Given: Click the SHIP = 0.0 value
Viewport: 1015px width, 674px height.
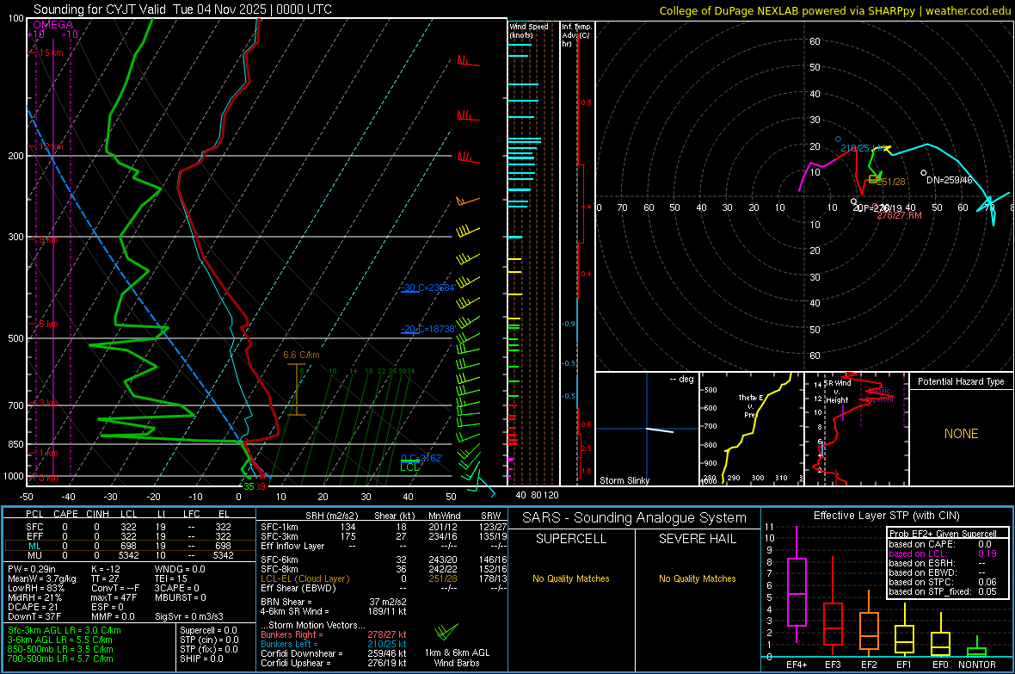Looking at the screenshot, I should coord(200,659).
